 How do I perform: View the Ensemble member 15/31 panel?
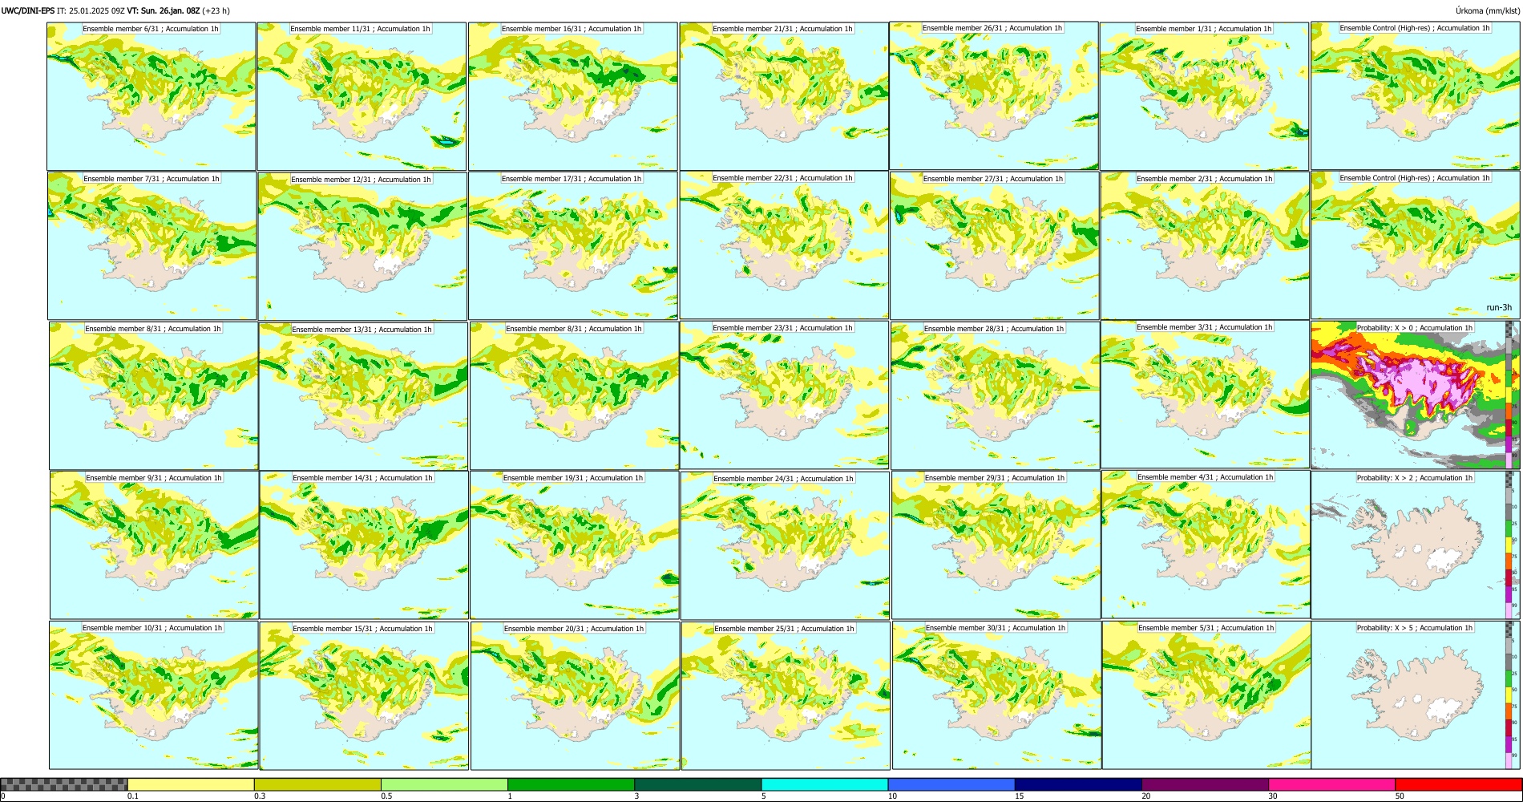coord(364,695)
